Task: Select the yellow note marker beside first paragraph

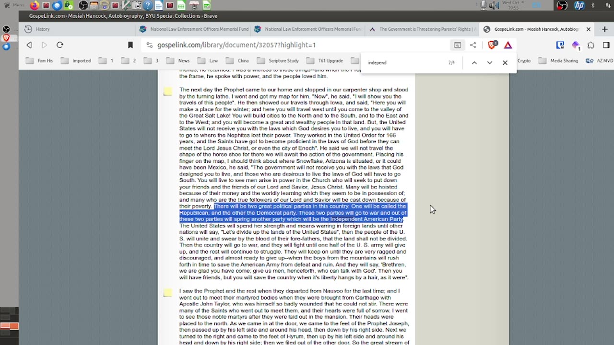Action: click(167, 92)
